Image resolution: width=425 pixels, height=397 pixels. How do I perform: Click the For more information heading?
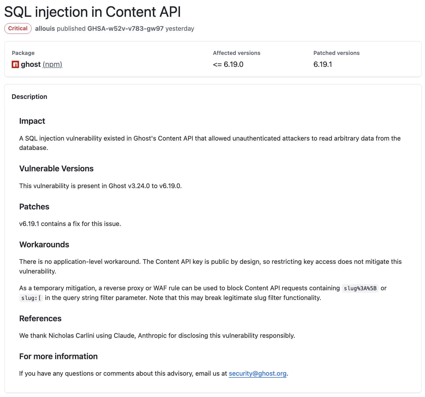[x=58, y=356]
